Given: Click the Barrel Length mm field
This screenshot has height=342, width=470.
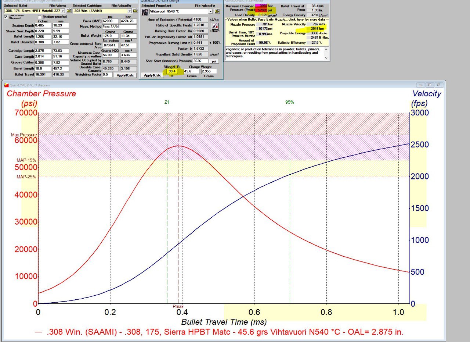Looking at the screenshot, I should coord(60,68).
